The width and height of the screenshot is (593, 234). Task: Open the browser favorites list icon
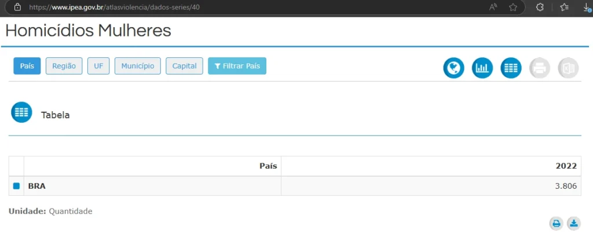click(565, 8)
